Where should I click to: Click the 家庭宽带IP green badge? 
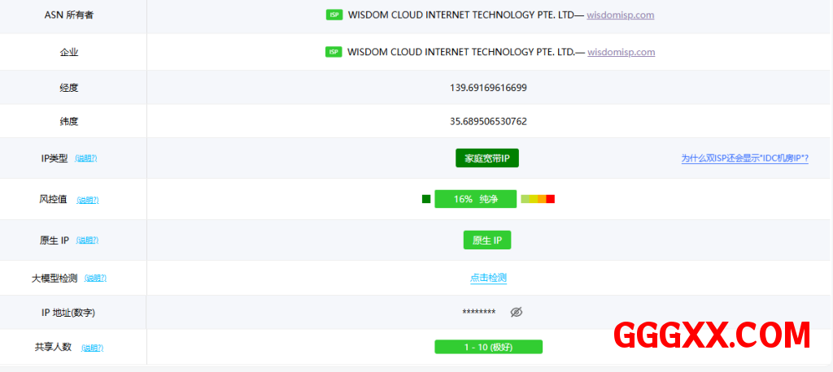point(486,158)
